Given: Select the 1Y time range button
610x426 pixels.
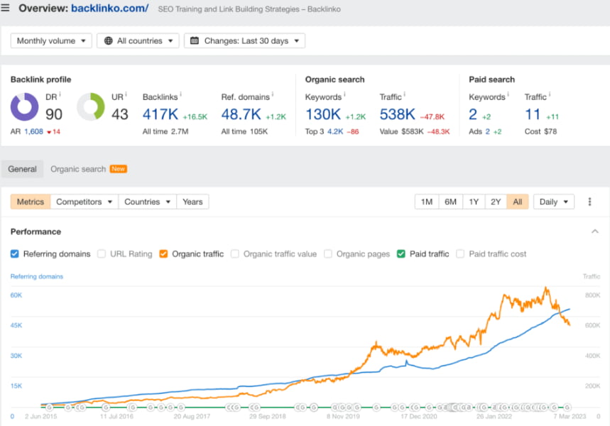Looking at the screenshot, I should click(473, 202).
